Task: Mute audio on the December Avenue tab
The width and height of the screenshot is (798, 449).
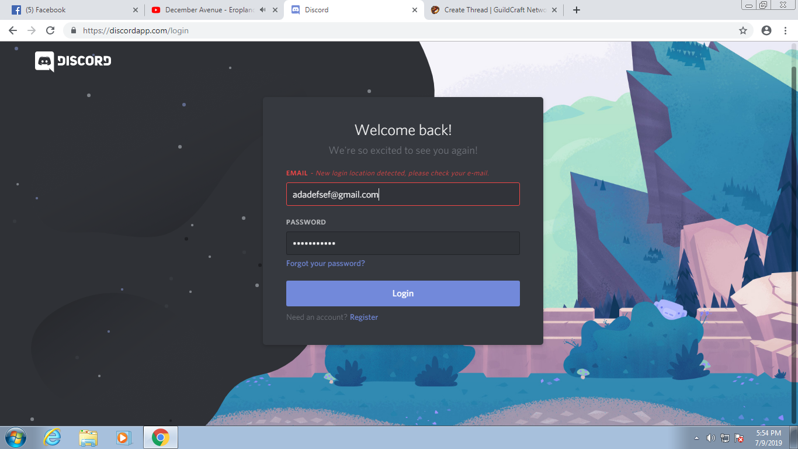Action: pos(263,10)
